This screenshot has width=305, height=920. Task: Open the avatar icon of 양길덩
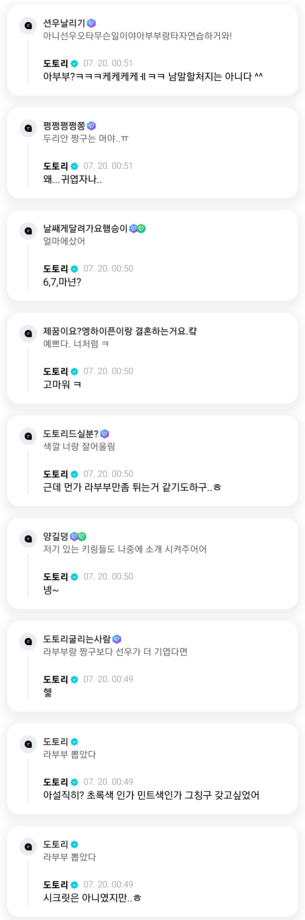(x=28, y=538)
